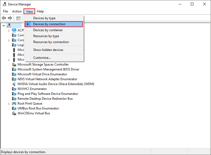
Task: Click the Forward arrow toolbar icon
Action: (x=10, y=18)
